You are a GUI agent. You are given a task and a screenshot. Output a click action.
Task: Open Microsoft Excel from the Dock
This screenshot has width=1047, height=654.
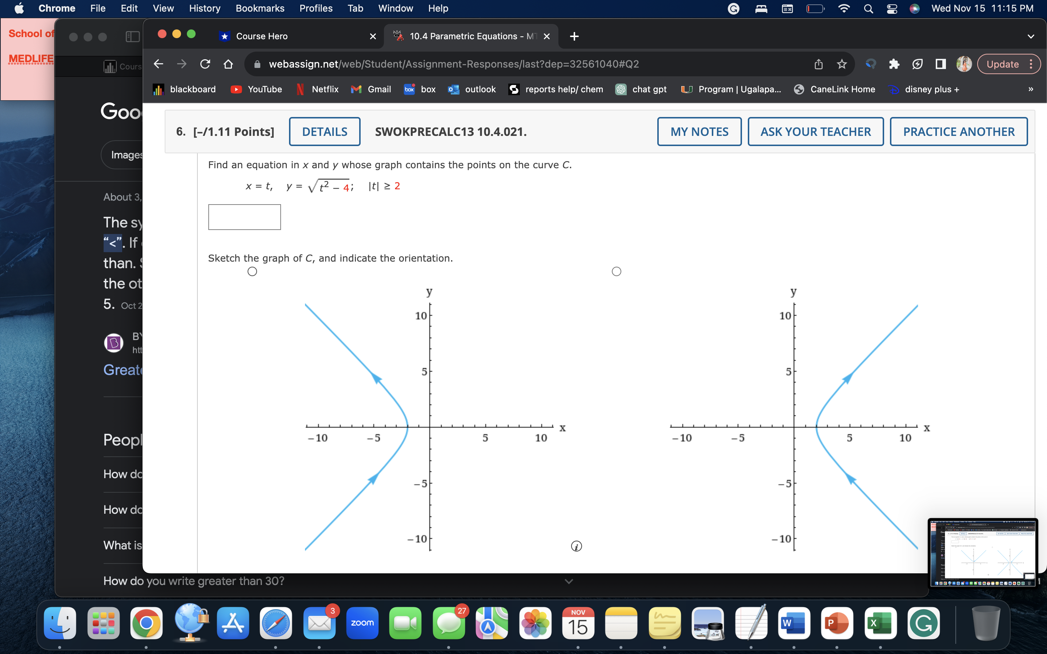tap(881, 622)
